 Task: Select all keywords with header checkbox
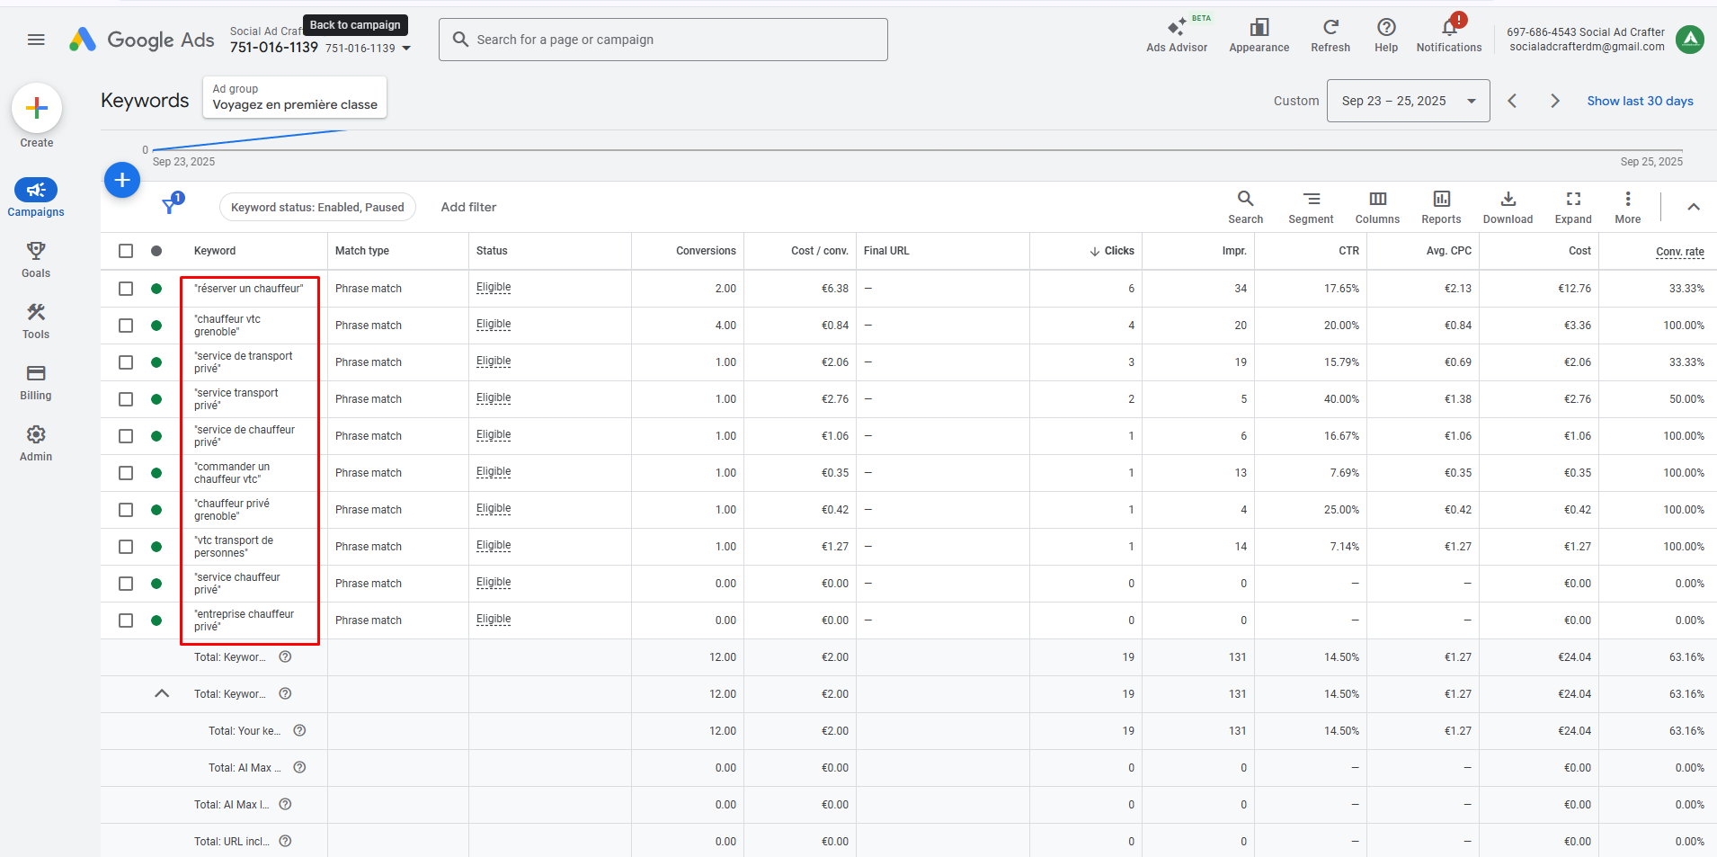click(x=126, y=251)
